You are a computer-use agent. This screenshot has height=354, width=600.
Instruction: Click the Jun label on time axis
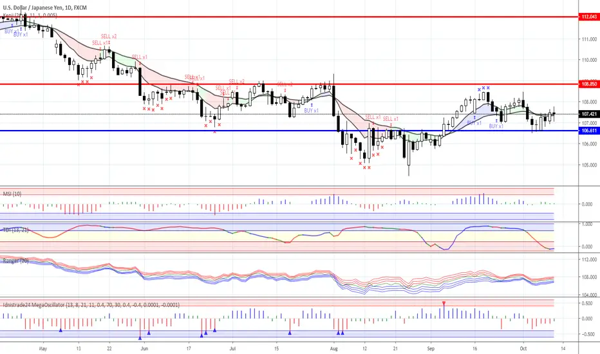point(144,349)
